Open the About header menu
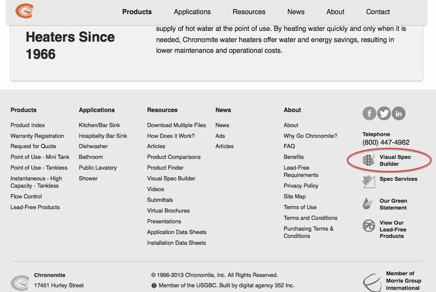 point(335,12)
